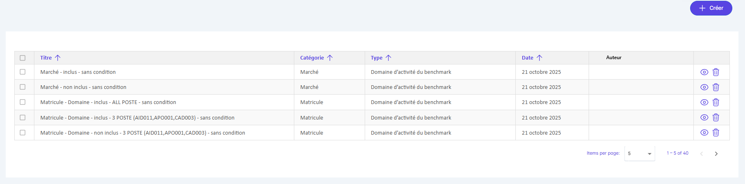Select checkbox for 'Matricule - Domaine - inclus - ALL POSTE'
The height and width of the screenshot is (184, 745).
tap(23, 102)
